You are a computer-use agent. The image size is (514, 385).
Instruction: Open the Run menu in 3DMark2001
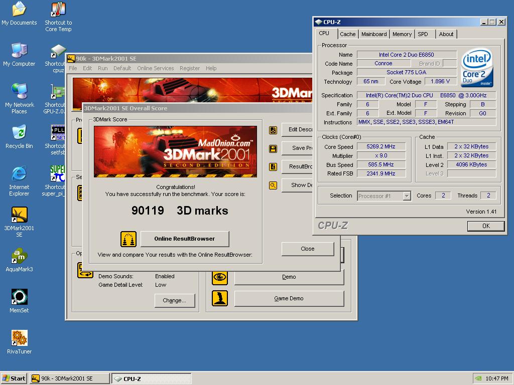click(x=102, y=68)
